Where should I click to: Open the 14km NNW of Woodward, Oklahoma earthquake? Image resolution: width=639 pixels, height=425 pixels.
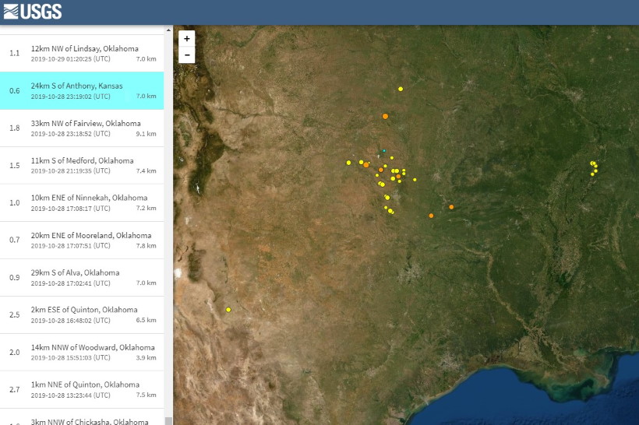(84, 352)
